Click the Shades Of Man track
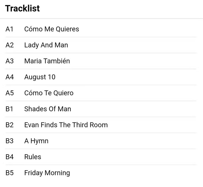203x187 pixels. (x=48, y=109)
